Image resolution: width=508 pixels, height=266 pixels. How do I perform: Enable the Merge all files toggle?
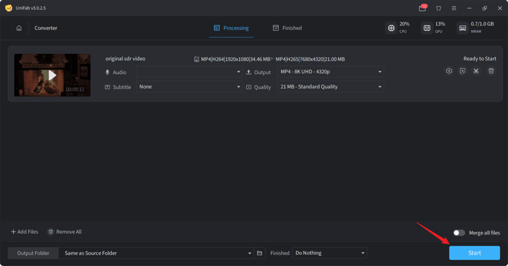pos(459,232)
